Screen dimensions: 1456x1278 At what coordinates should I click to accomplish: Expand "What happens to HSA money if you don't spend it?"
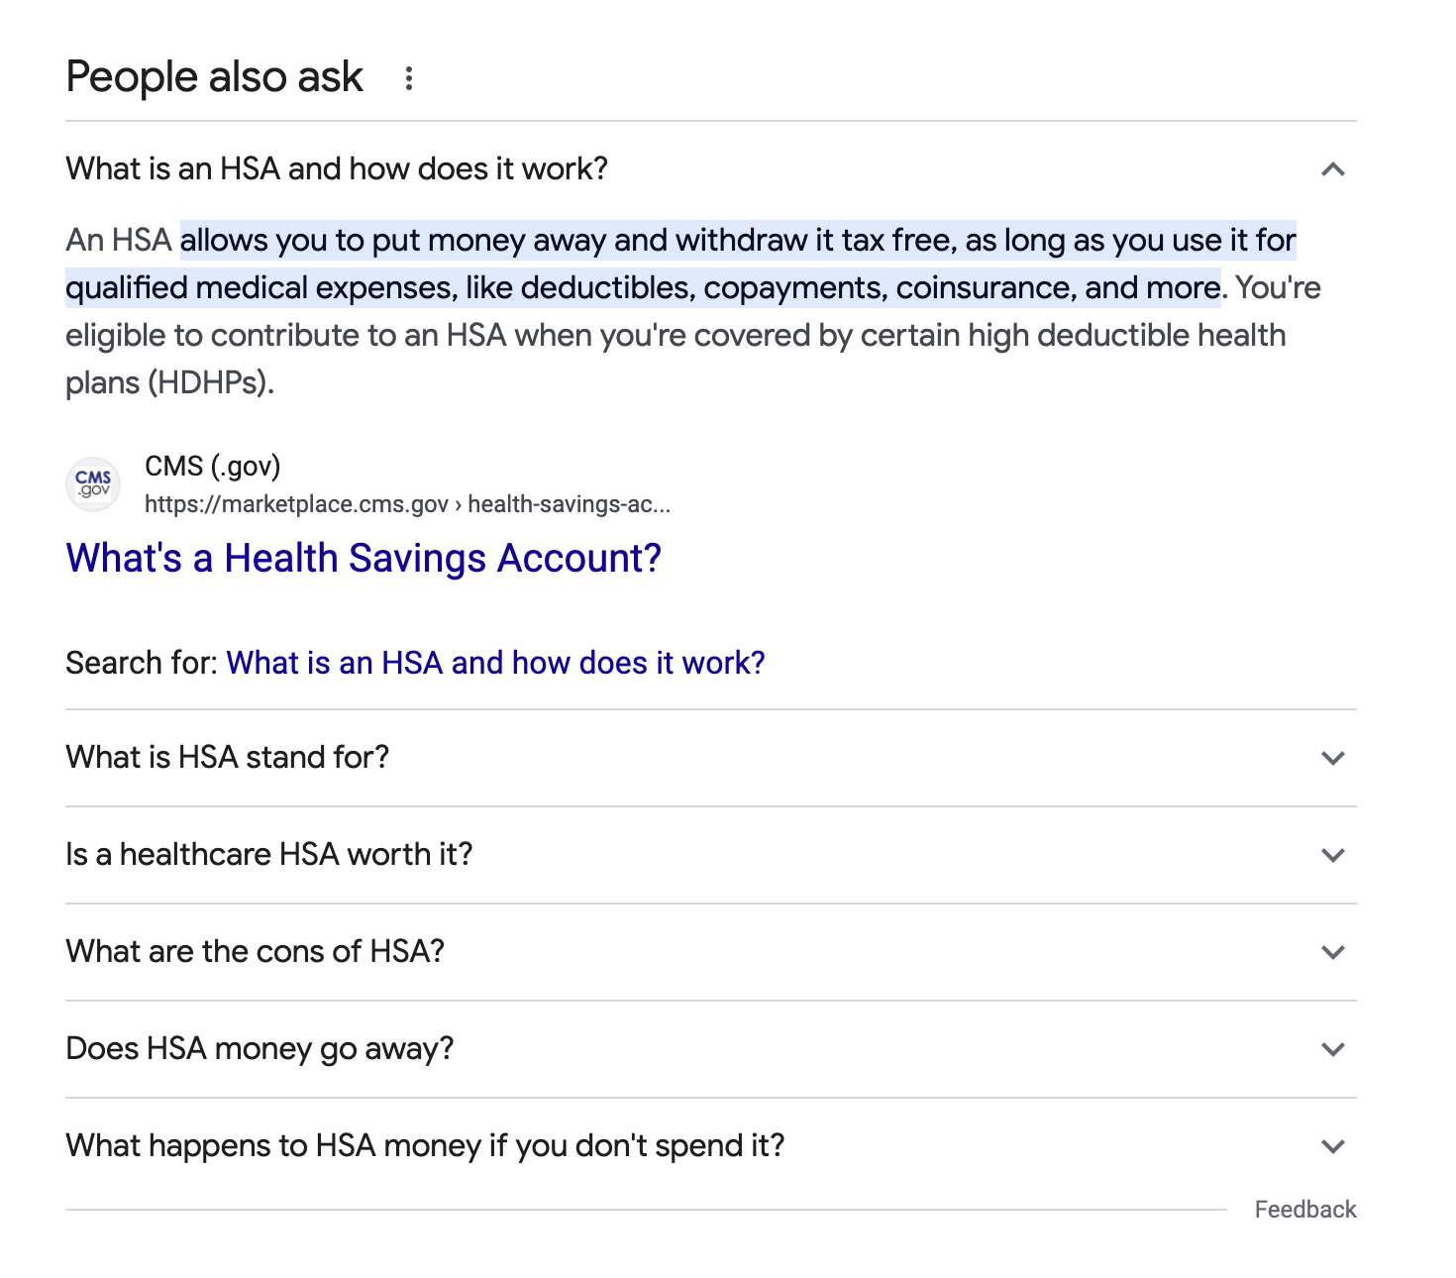tap(425, 1146)
